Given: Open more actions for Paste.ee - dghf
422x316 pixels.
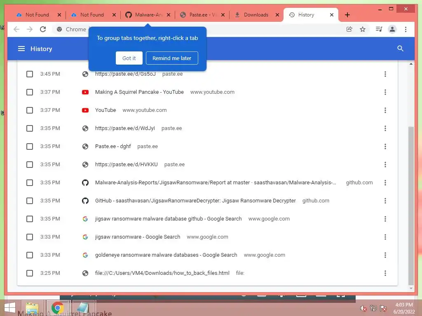Looking at the screenshot, I should pos(385,146).
